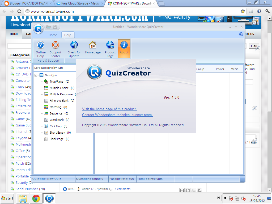Click the Points column header
The height and width of the screenshot is (204, 272).
(220, 69)
